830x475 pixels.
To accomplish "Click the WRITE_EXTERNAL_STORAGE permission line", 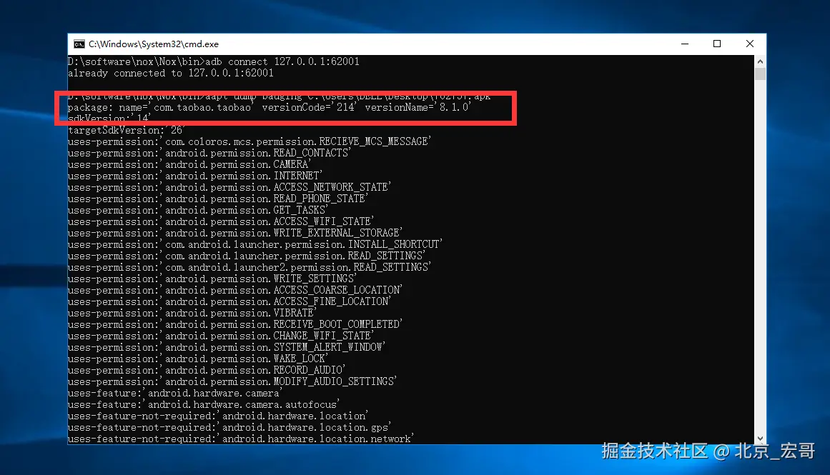I will pos(235,233).
